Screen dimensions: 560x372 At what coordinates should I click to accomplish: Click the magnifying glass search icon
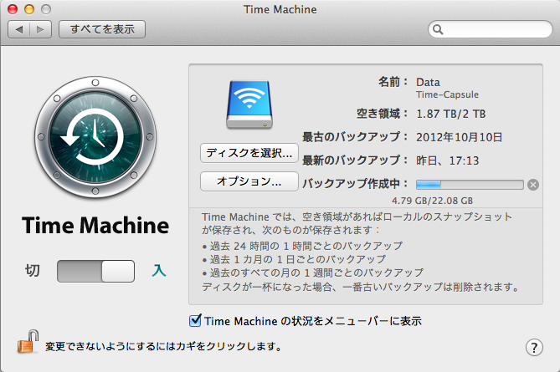point(438,29)
